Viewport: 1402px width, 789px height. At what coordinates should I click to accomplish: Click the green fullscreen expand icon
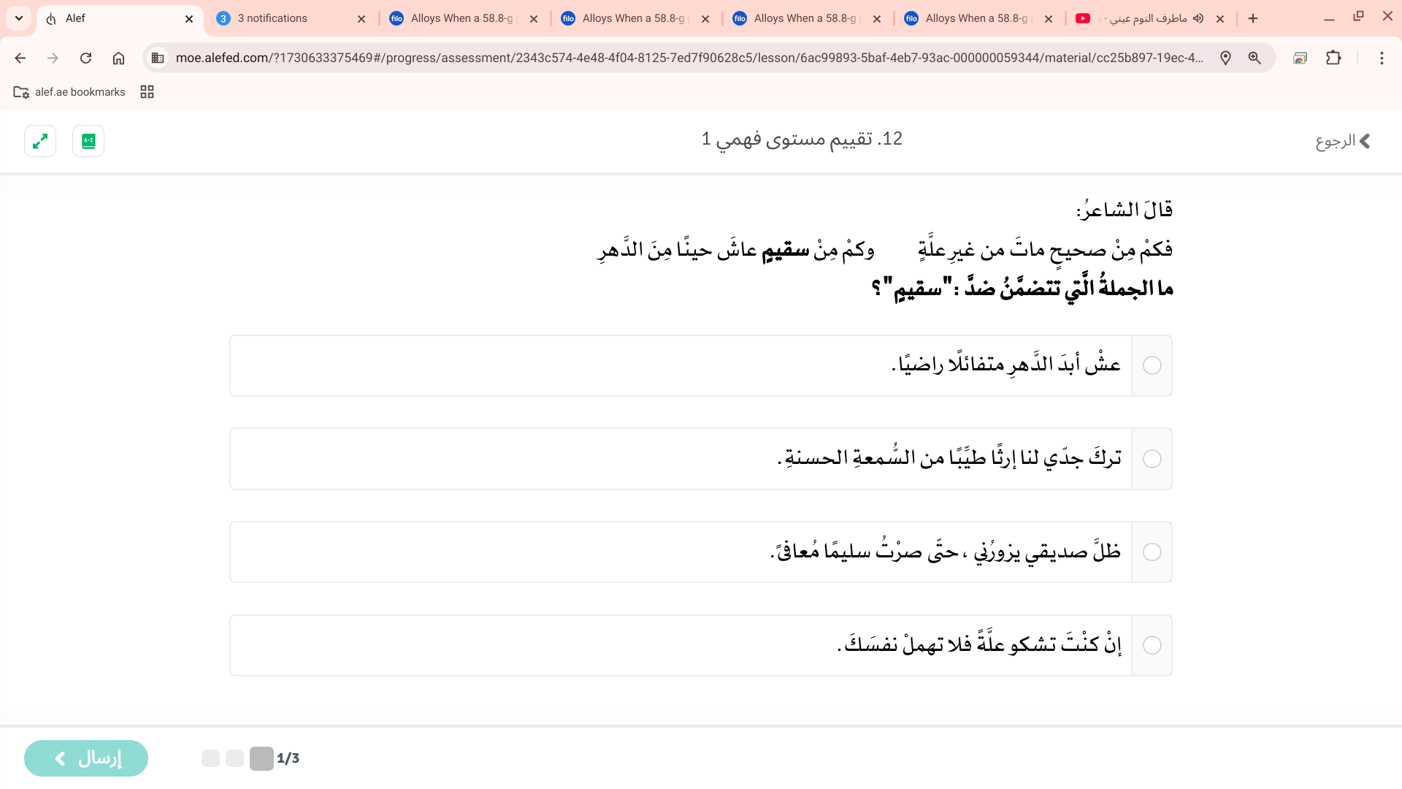click(x=40, y=141)
